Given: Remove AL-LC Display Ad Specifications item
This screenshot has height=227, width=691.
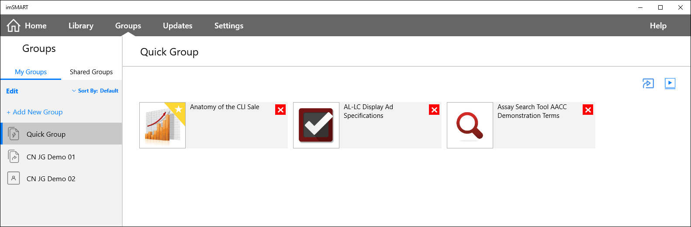Looking at the screenshot, I should 434,110.
